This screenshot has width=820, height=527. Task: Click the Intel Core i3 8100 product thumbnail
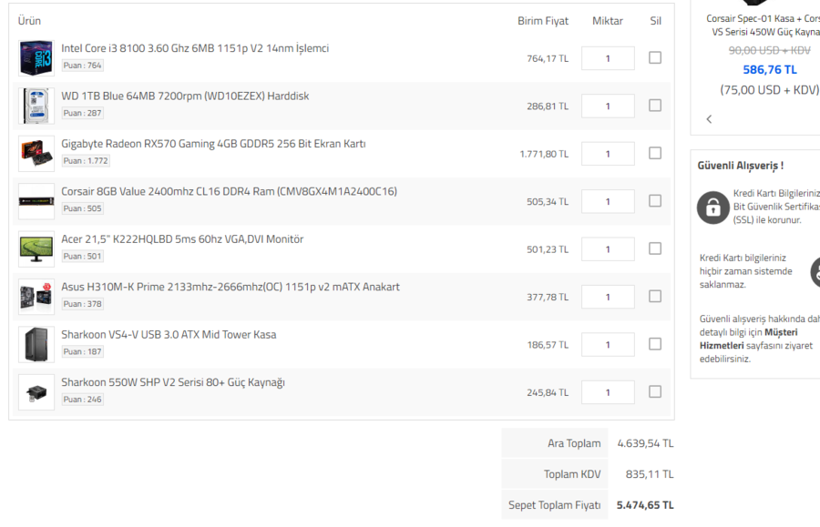click(36, 58)
